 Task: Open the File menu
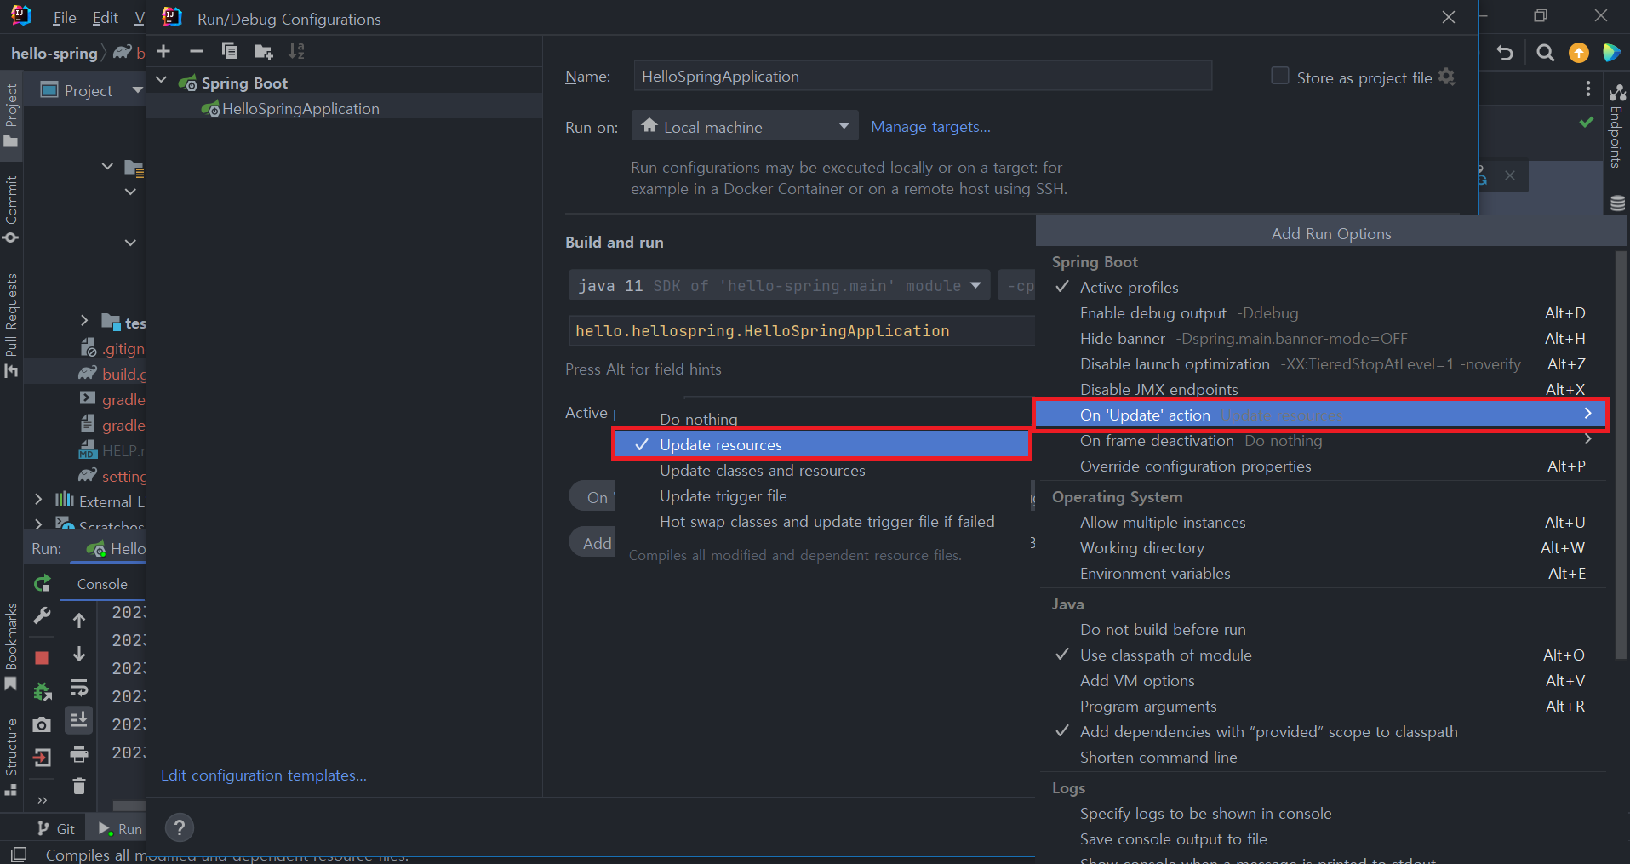point(63,17)
